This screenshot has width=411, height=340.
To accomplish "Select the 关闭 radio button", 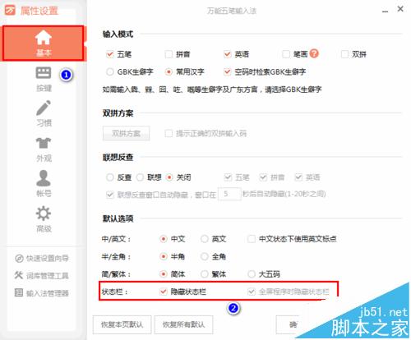I will pos(169,177).
